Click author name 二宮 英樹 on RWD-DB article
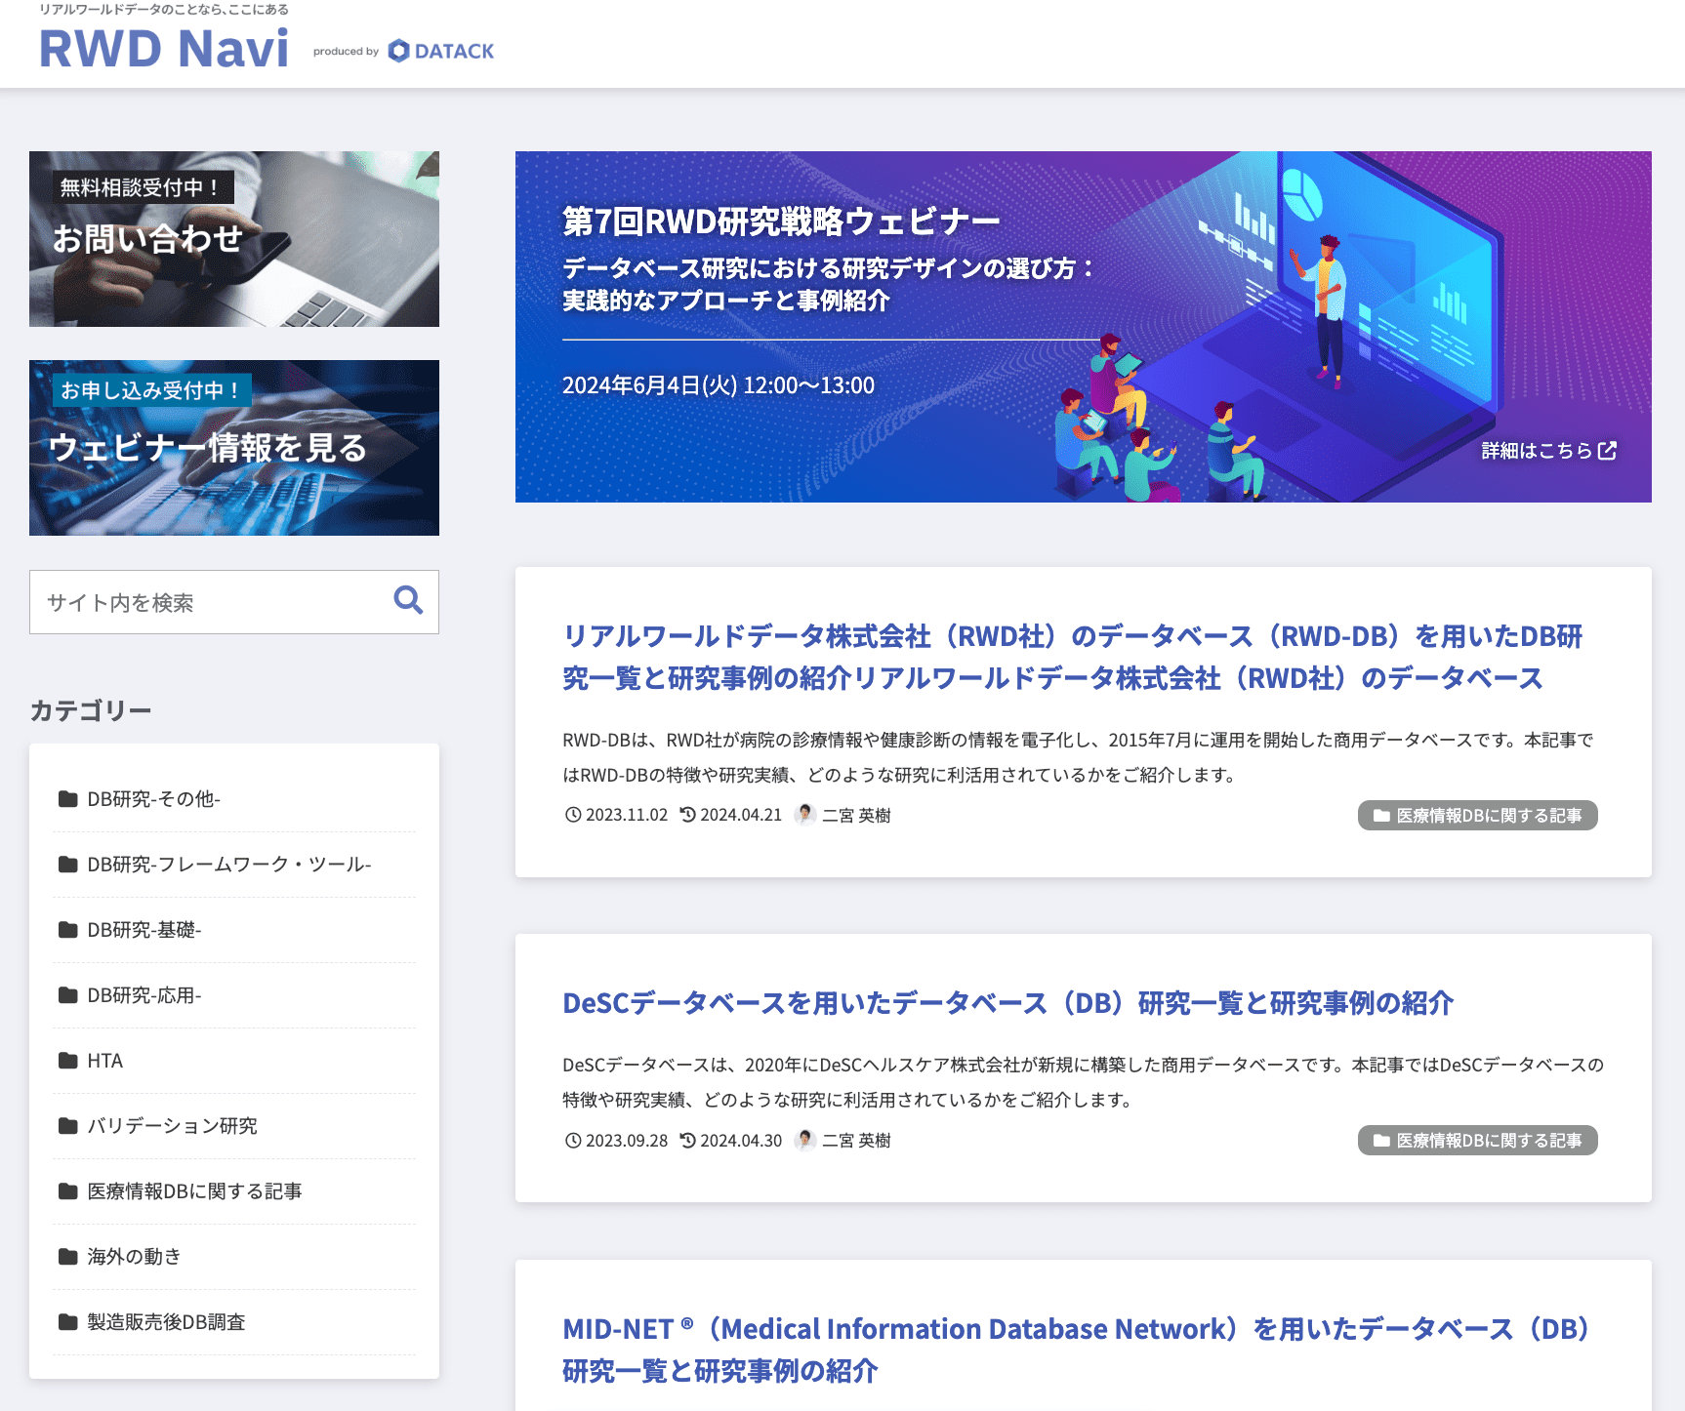The width and height of the screenshot is (1685, 1411). click(x=856, y=815)
